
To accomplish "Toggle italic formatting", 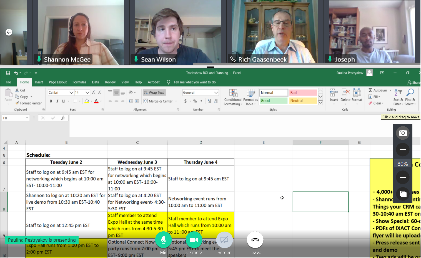I will (57, 101).
